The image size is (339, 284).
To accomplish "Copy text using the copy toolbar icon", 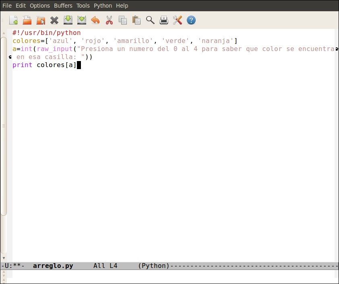I will [x=123, y=20].
